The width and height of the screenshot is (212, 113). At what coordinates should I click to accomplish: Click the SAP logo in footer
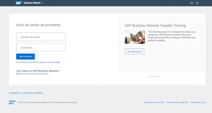[x=12, y=102]
